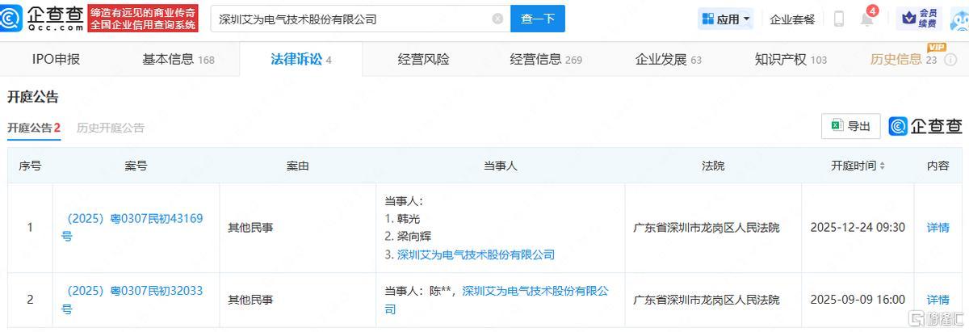969x332 pixels.
Task: Click 其他民事 in row 2
Action: click(x=250, y=300)
